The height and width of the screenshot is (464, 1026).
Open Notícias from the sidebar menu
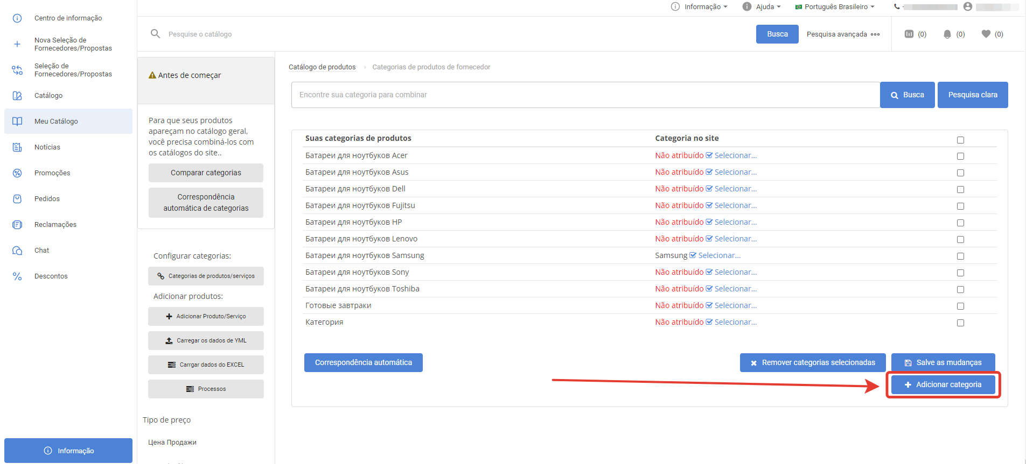pos(47,147)
